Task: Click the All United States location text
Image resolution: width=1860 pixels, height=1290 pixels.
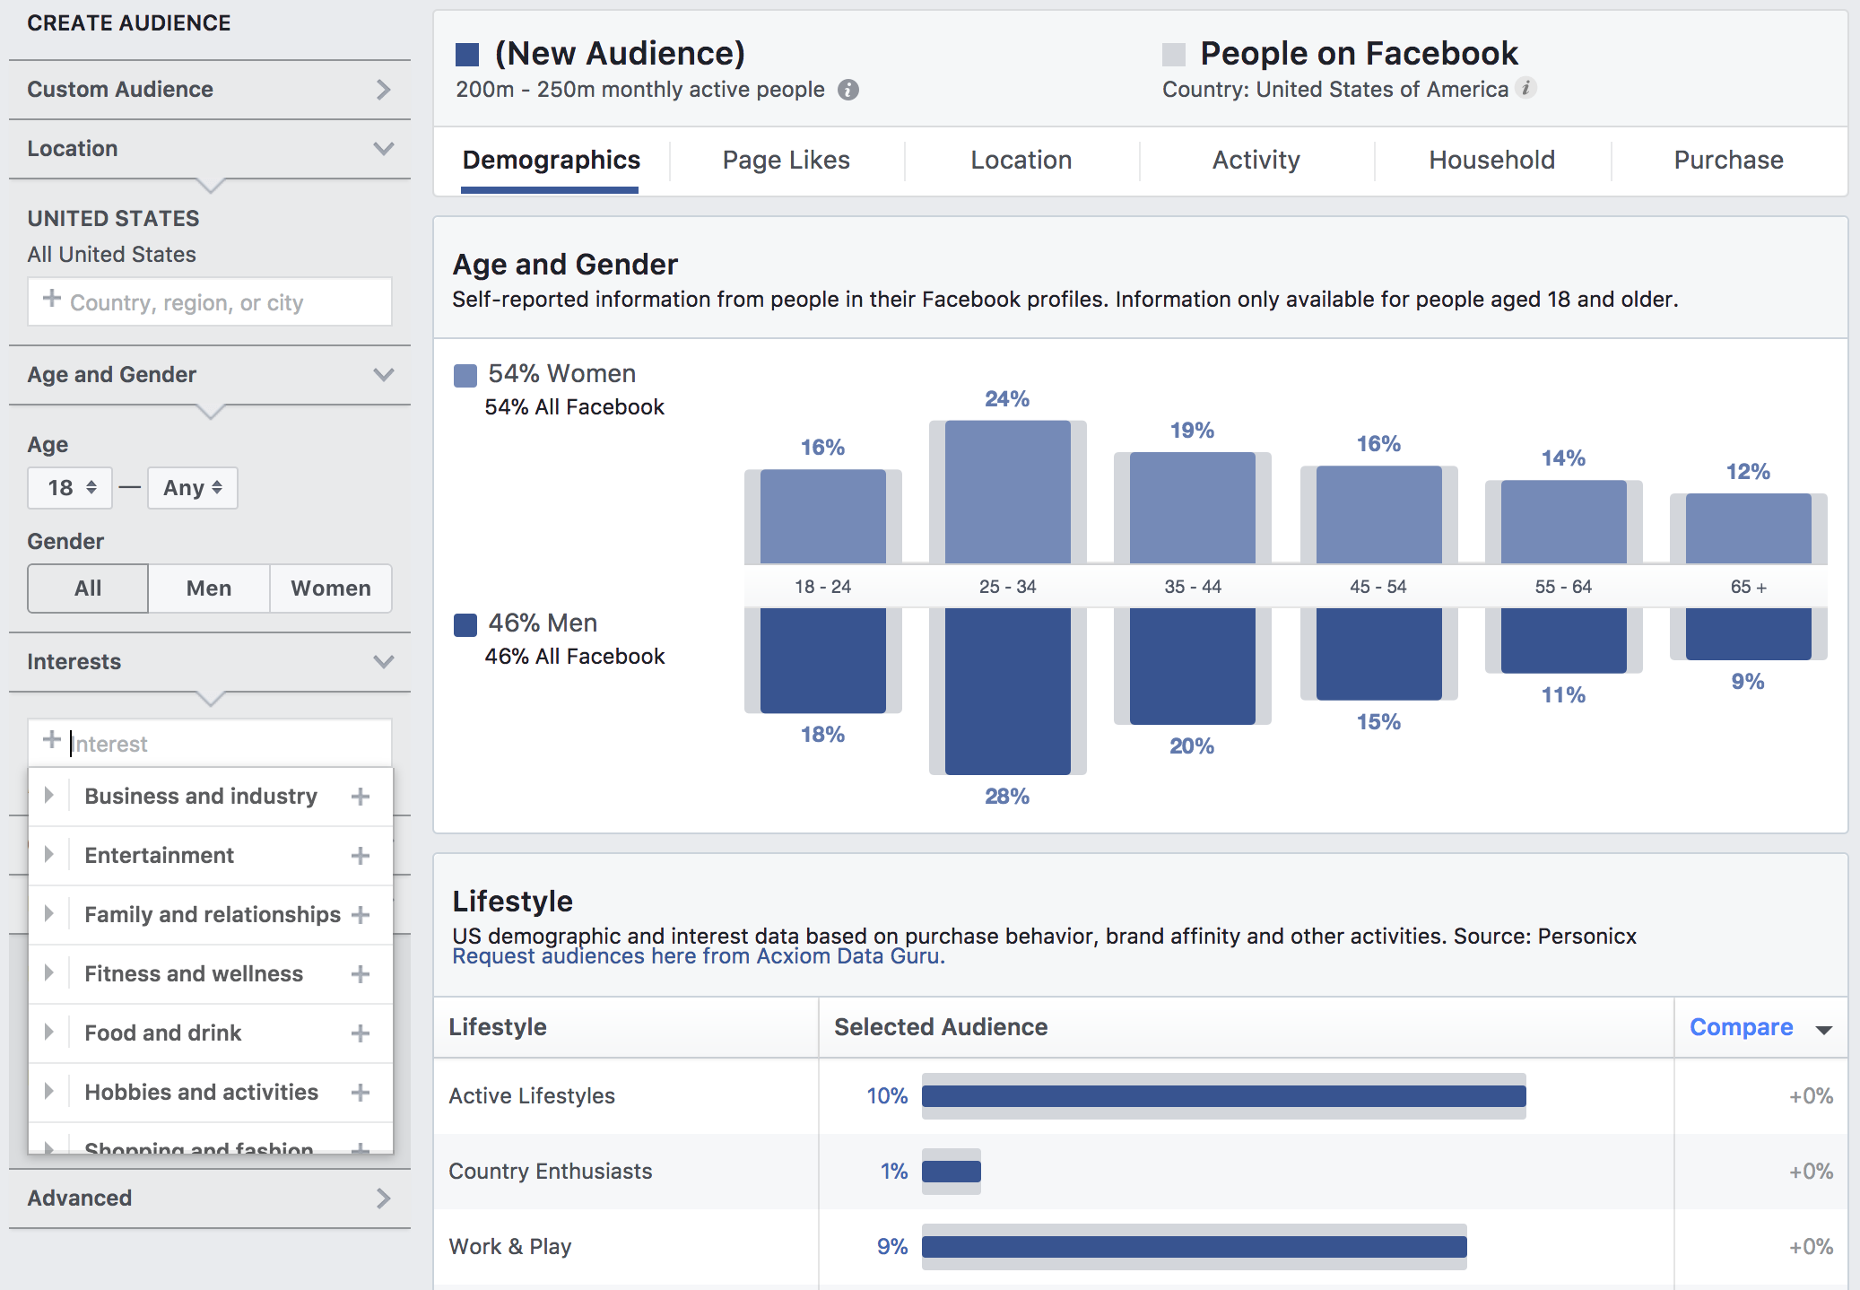Action: [111, 255]
